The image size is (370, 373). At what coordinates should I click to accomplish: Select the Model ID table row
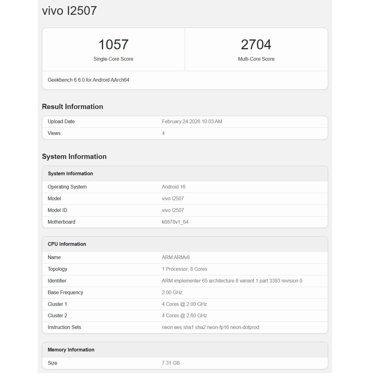[x=185, y=210]
